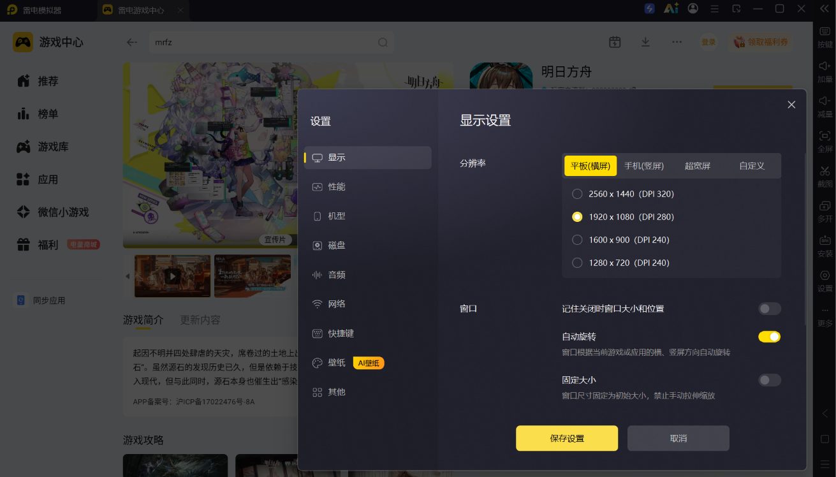Select 1280 x 720 (DPI 240) resolution
The image size is (836, 477).
coord(621,263)
